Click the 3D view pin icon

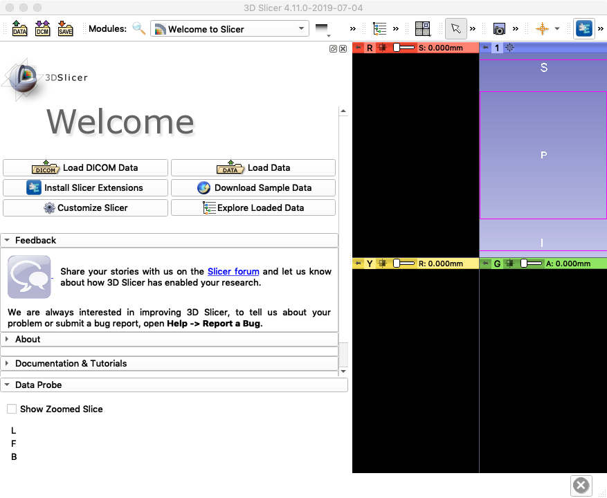coord(485,48)
